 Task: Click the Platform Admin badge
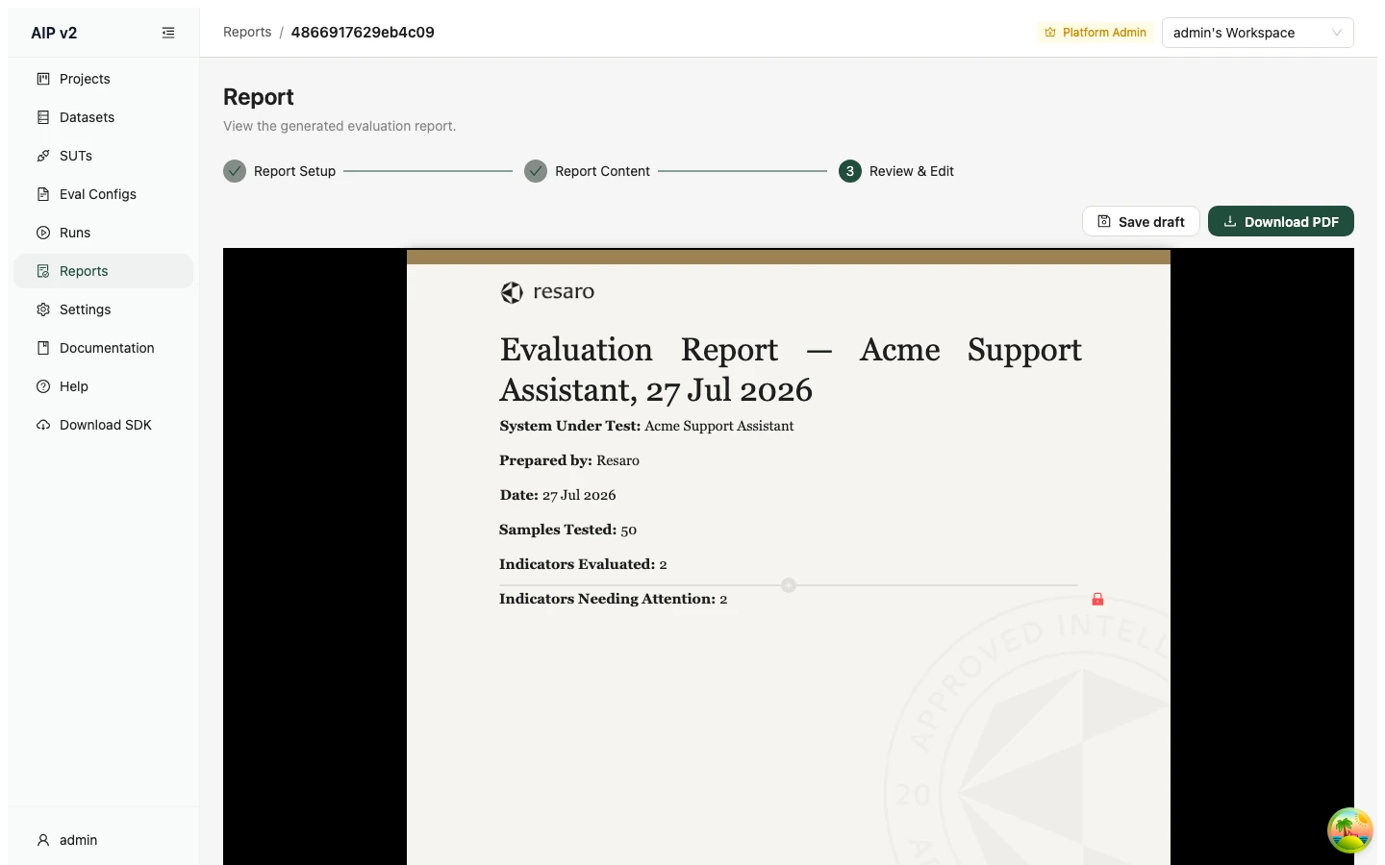pos(1095,33)
